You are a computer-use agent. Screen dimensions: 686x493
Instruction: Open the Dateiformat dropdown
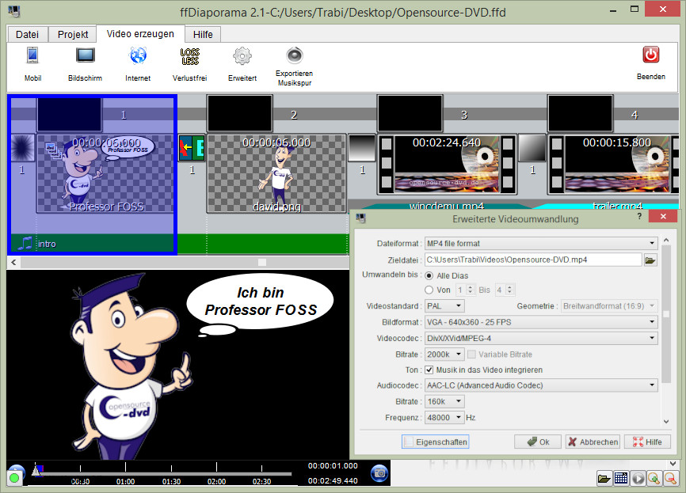coord(541,244)
